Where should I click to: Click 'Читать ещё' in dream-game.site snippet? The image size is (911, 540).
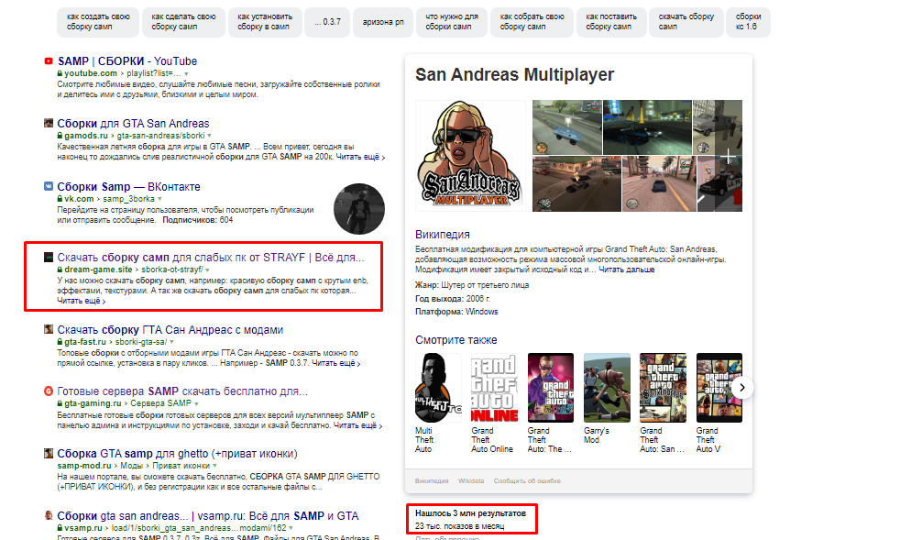[82, 301]
